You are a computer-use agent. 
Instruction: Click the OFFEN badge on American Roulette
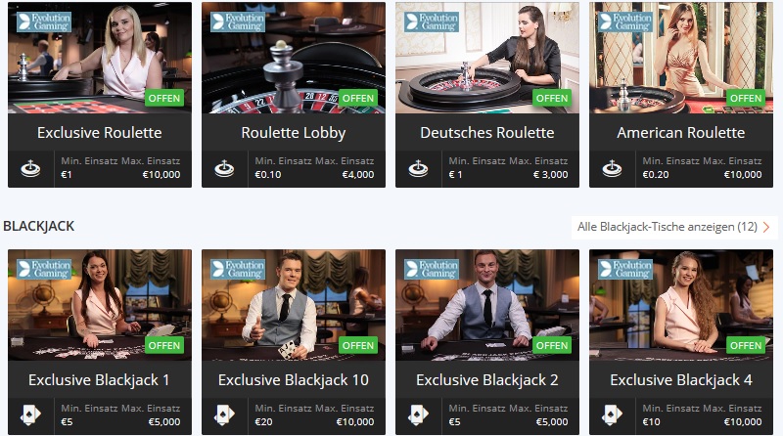point(746,98)
